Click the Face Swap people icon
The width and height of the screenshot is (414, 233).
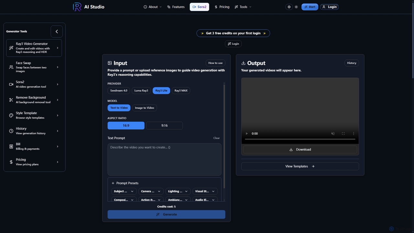(x=11, y=67)
